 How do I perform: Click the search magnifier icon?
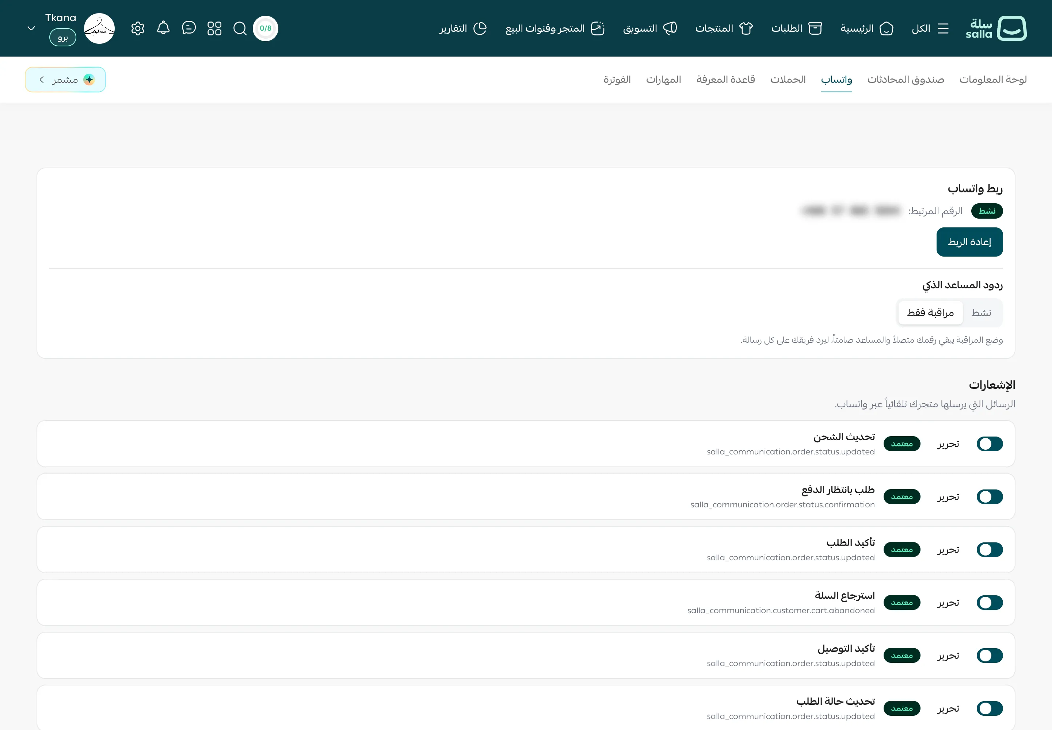[240, 28]
